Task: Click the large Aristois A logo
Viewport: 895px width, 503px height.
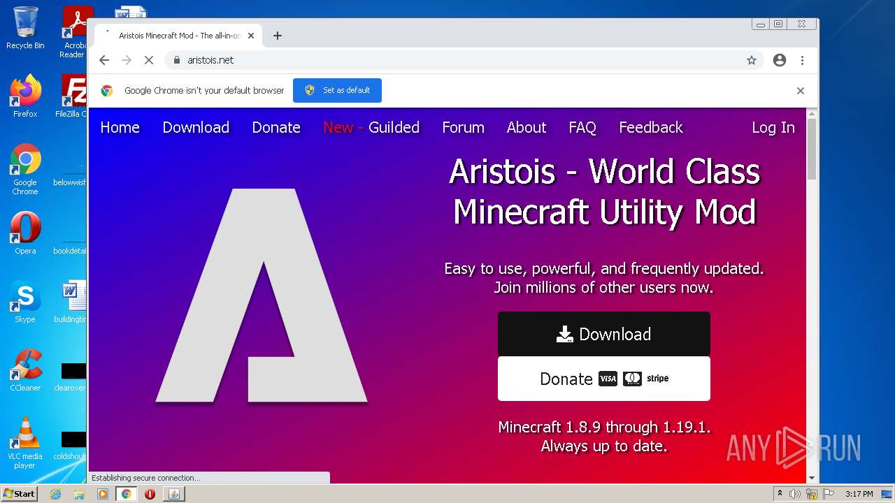Action: click(262, 296)
